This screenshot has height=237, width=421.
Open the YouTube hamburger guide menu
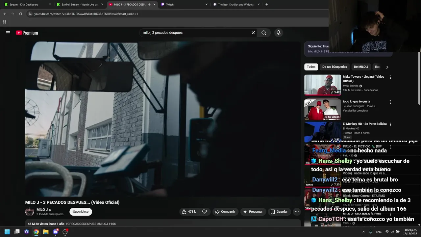[x=8, y=33]
